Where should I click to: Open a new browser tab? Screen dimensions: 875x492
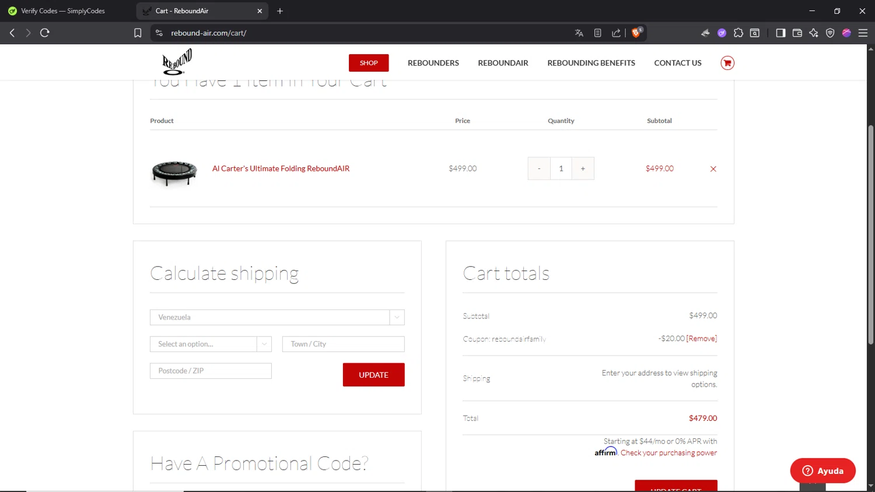tap(280, 11)
